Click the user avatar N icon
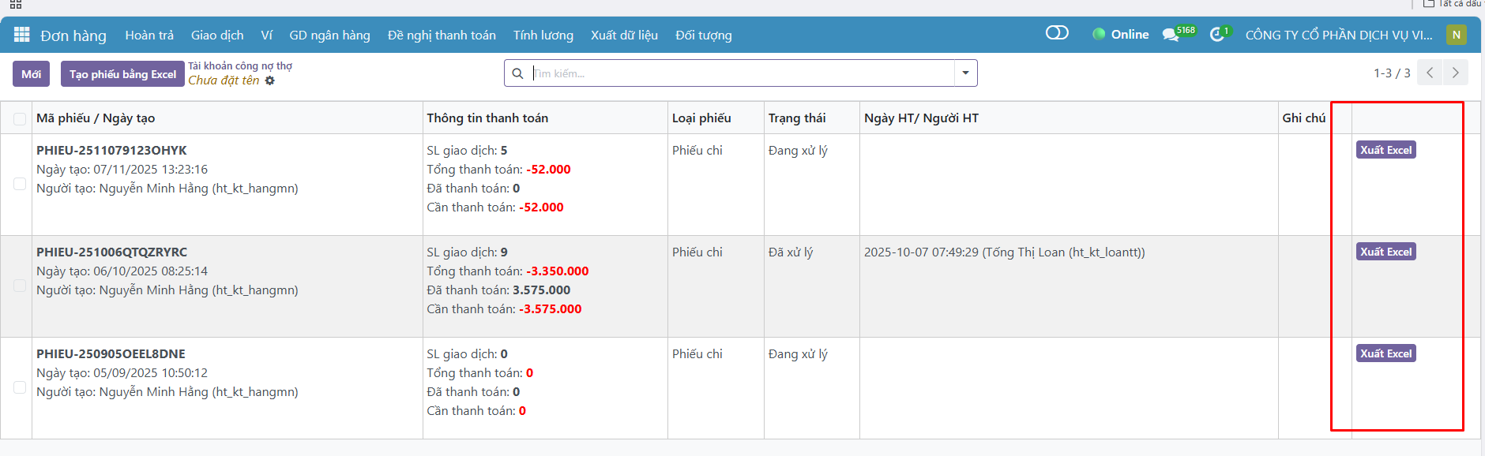Viewport: 1485px width, 456px height. (1456, 35)
